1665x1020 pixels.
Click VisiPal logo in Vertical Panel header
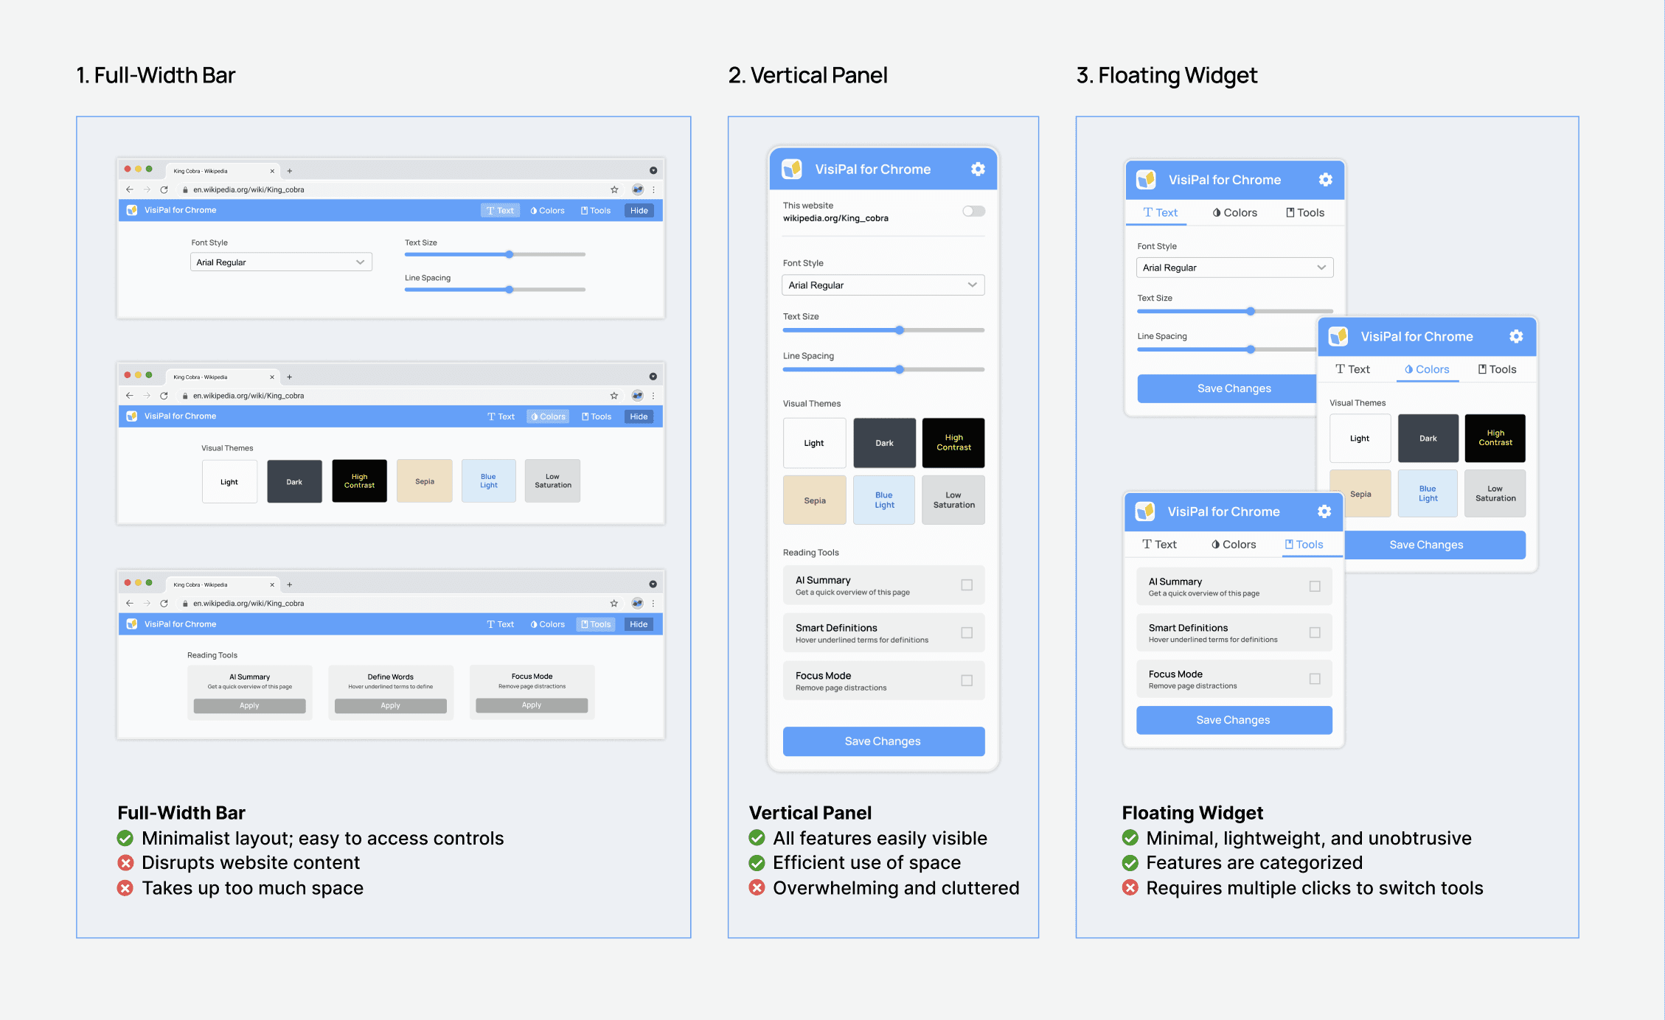(x=792, y=170)
